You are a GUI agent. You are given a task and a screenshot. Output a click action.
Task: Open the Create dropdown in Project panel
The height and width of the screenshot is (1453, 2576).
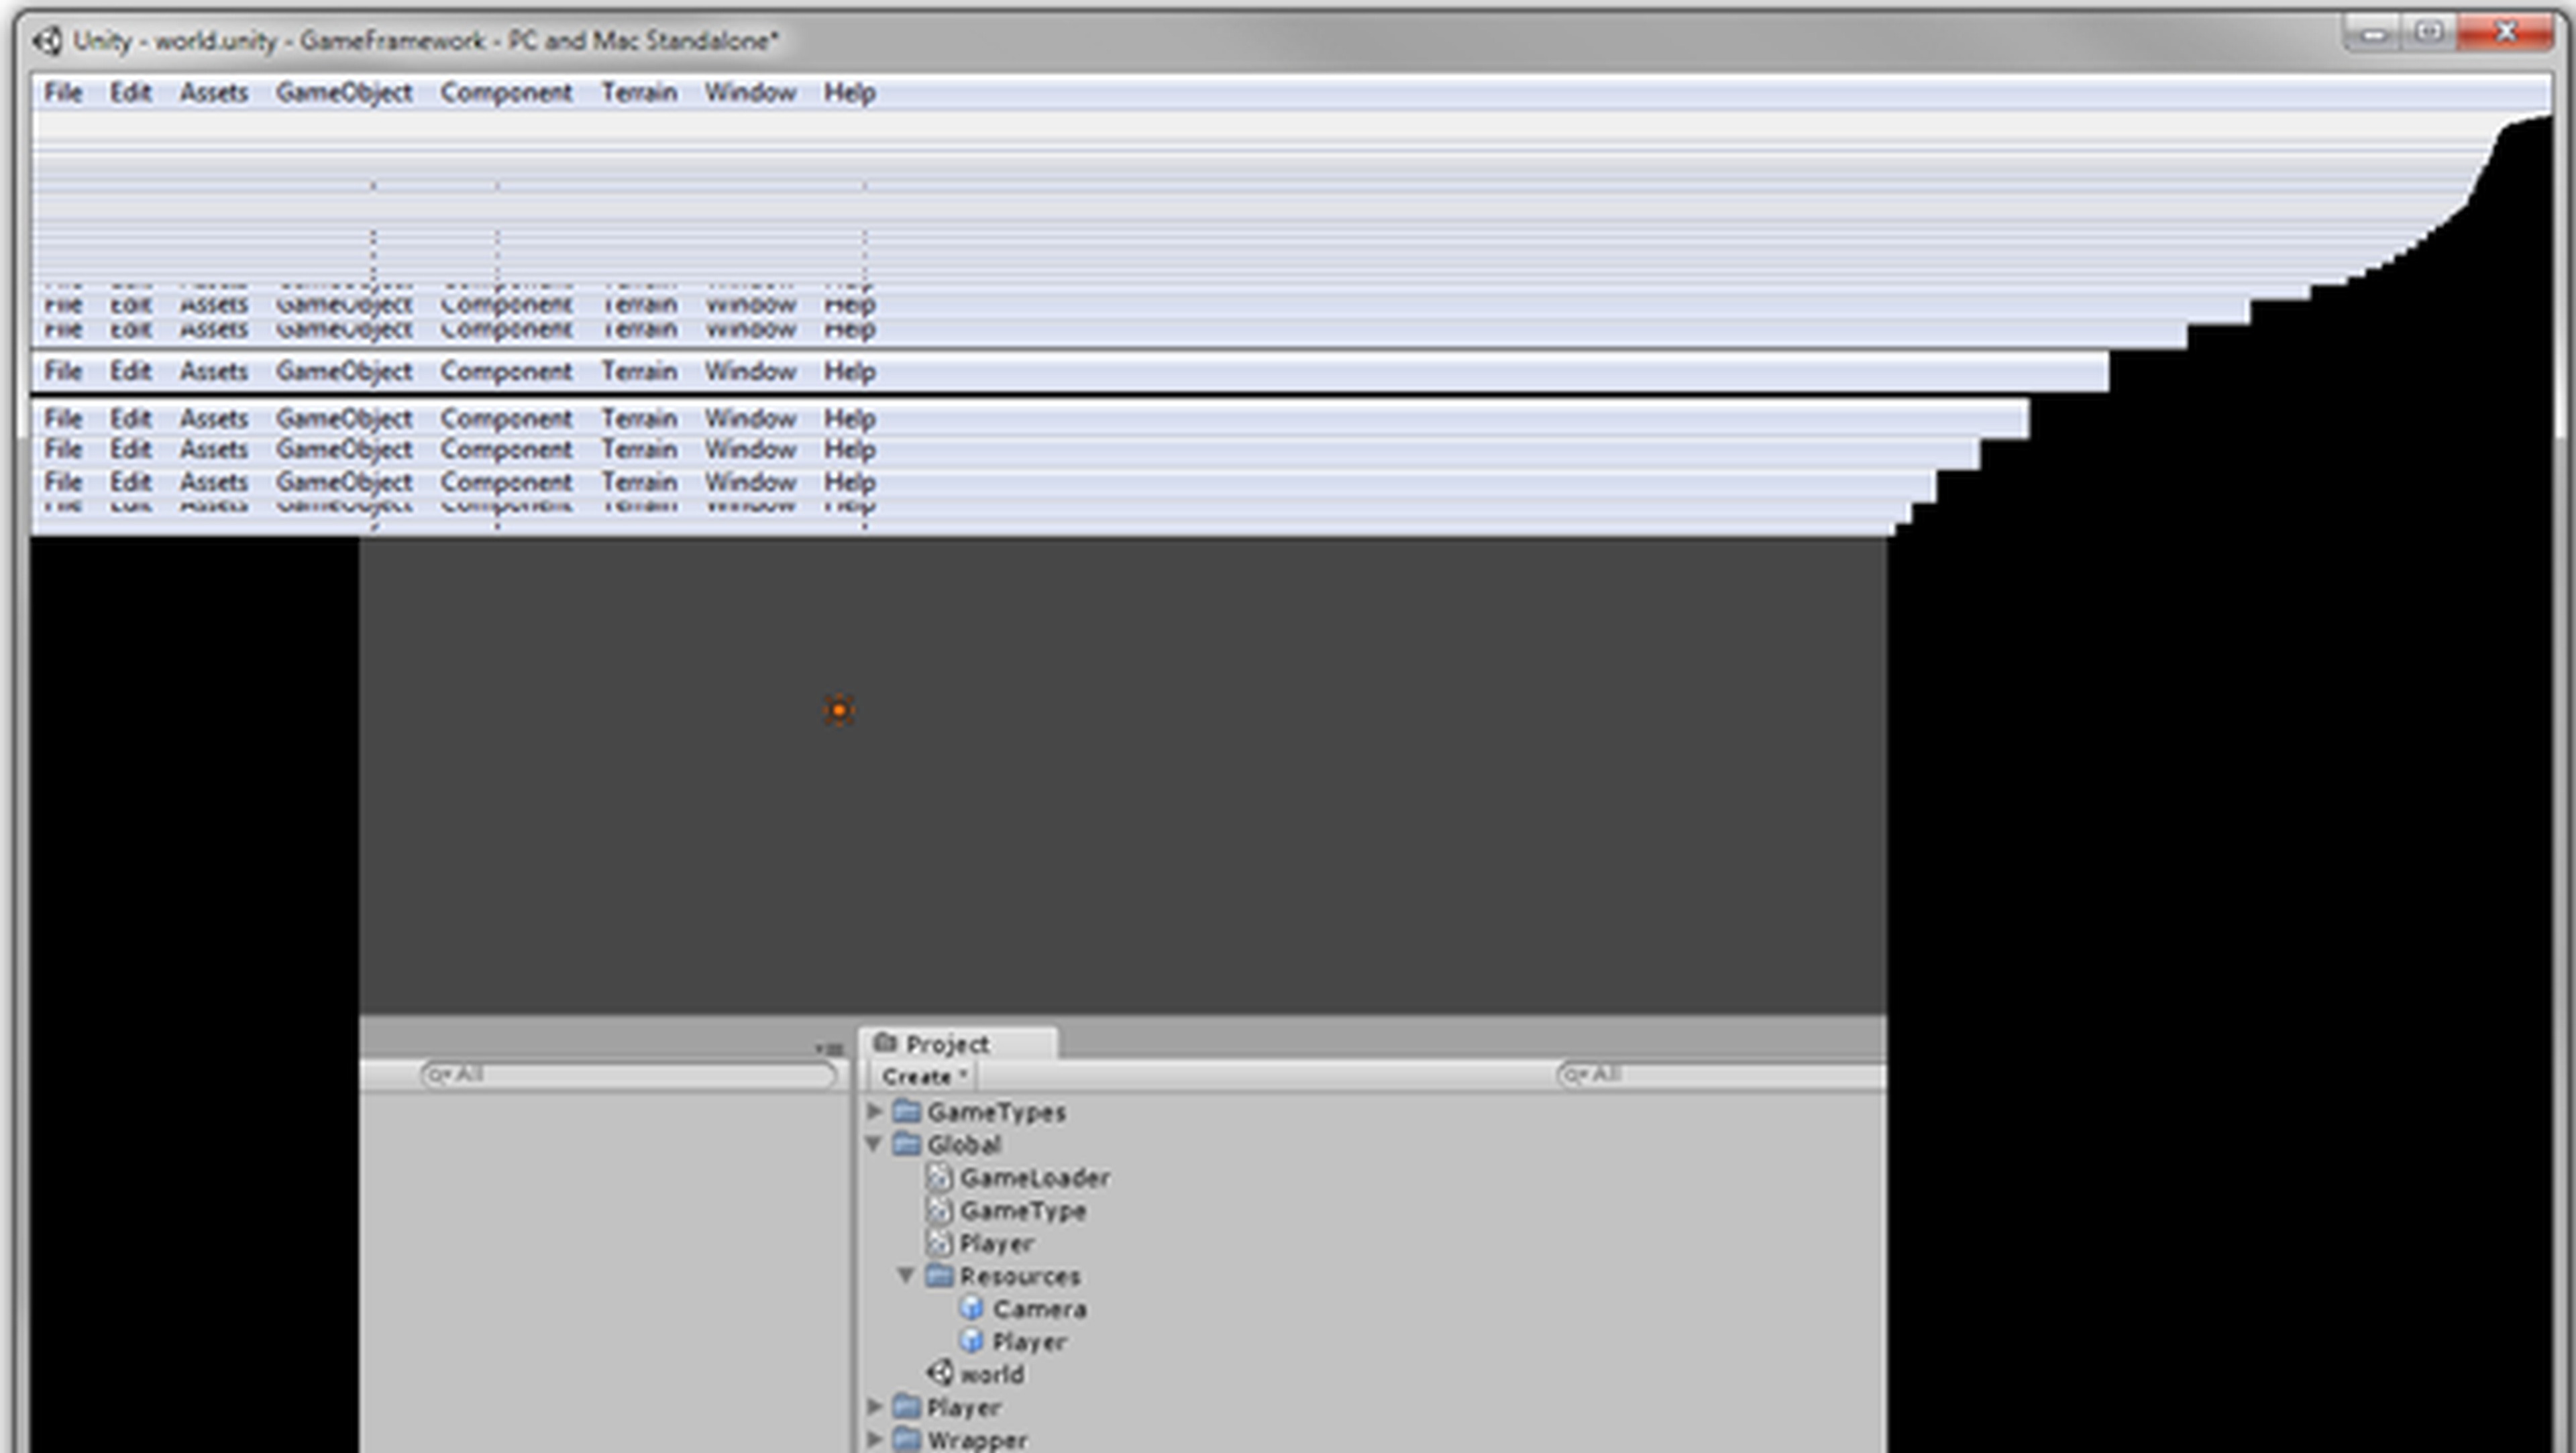922,1076
